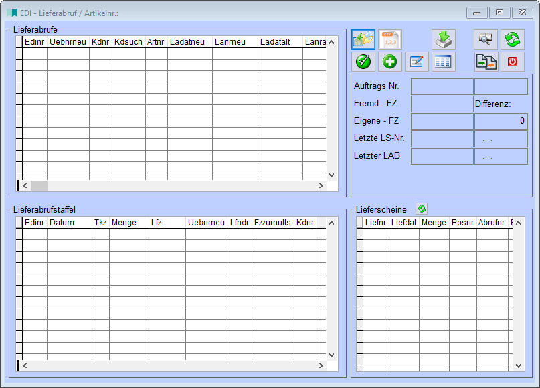Click down scroll arrow in Lieferscheine table
The width and height of the screenshot is (540, 388).
(518, 366)
